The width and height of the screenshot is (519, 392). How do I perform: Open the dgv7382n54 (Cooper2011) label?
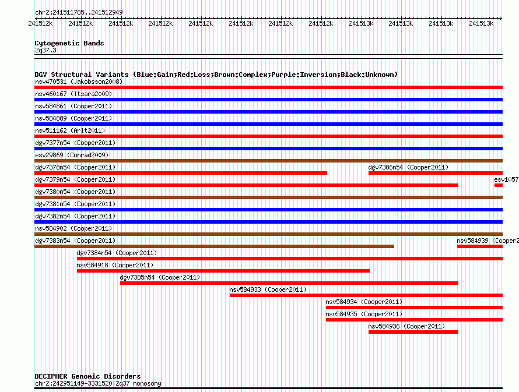tap(75, 216)
